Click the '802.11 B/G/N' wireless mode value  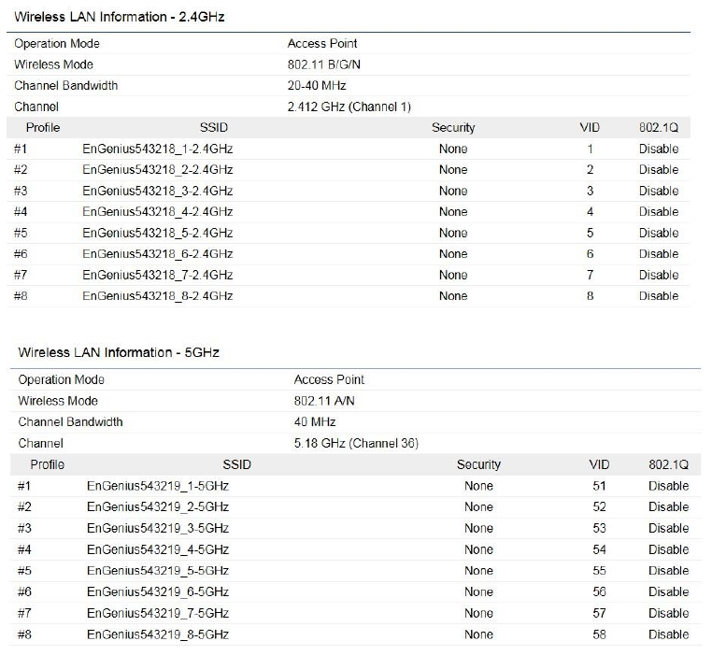(323, 64)
